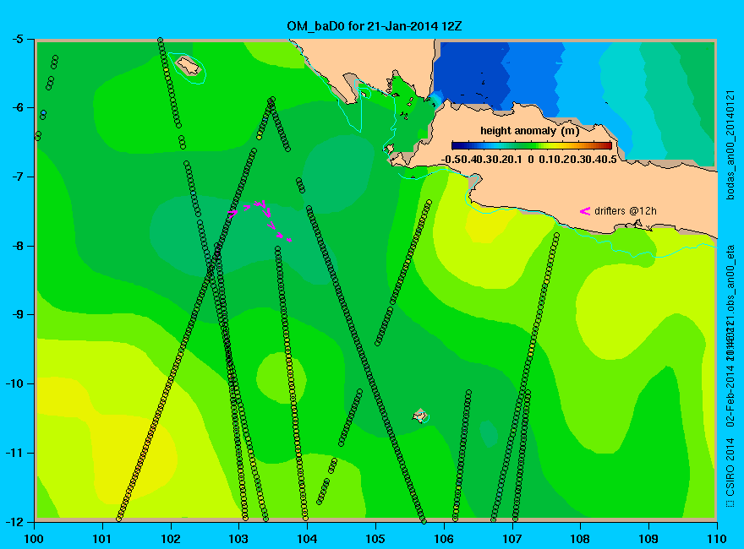Click the x-axis tick label 104
Image resolution: width=744 pixels, height=549 pixels.
[307, 539]
